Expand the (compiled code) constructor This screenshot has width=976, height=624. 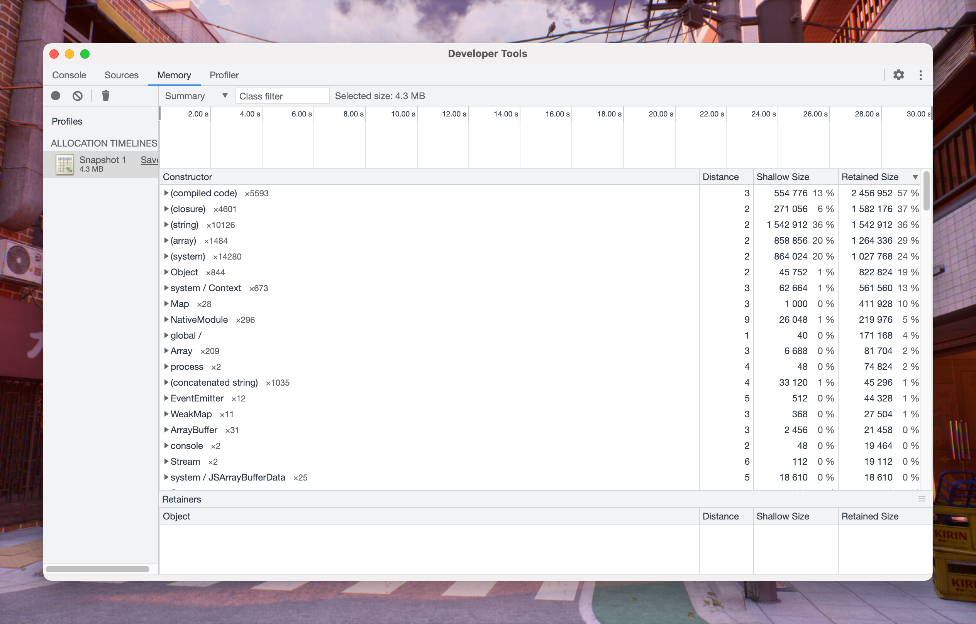(166, 193)
